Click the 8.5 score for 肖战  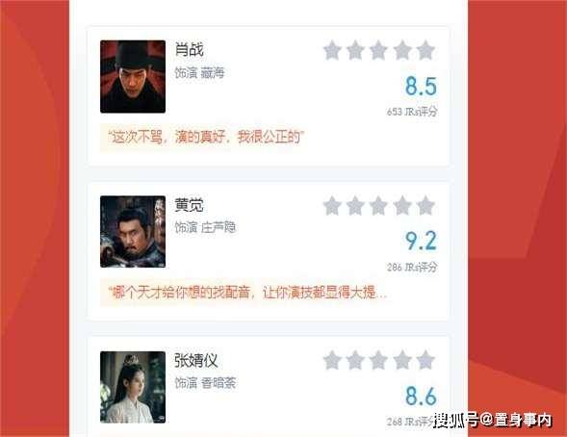click(x=421, y=87)
